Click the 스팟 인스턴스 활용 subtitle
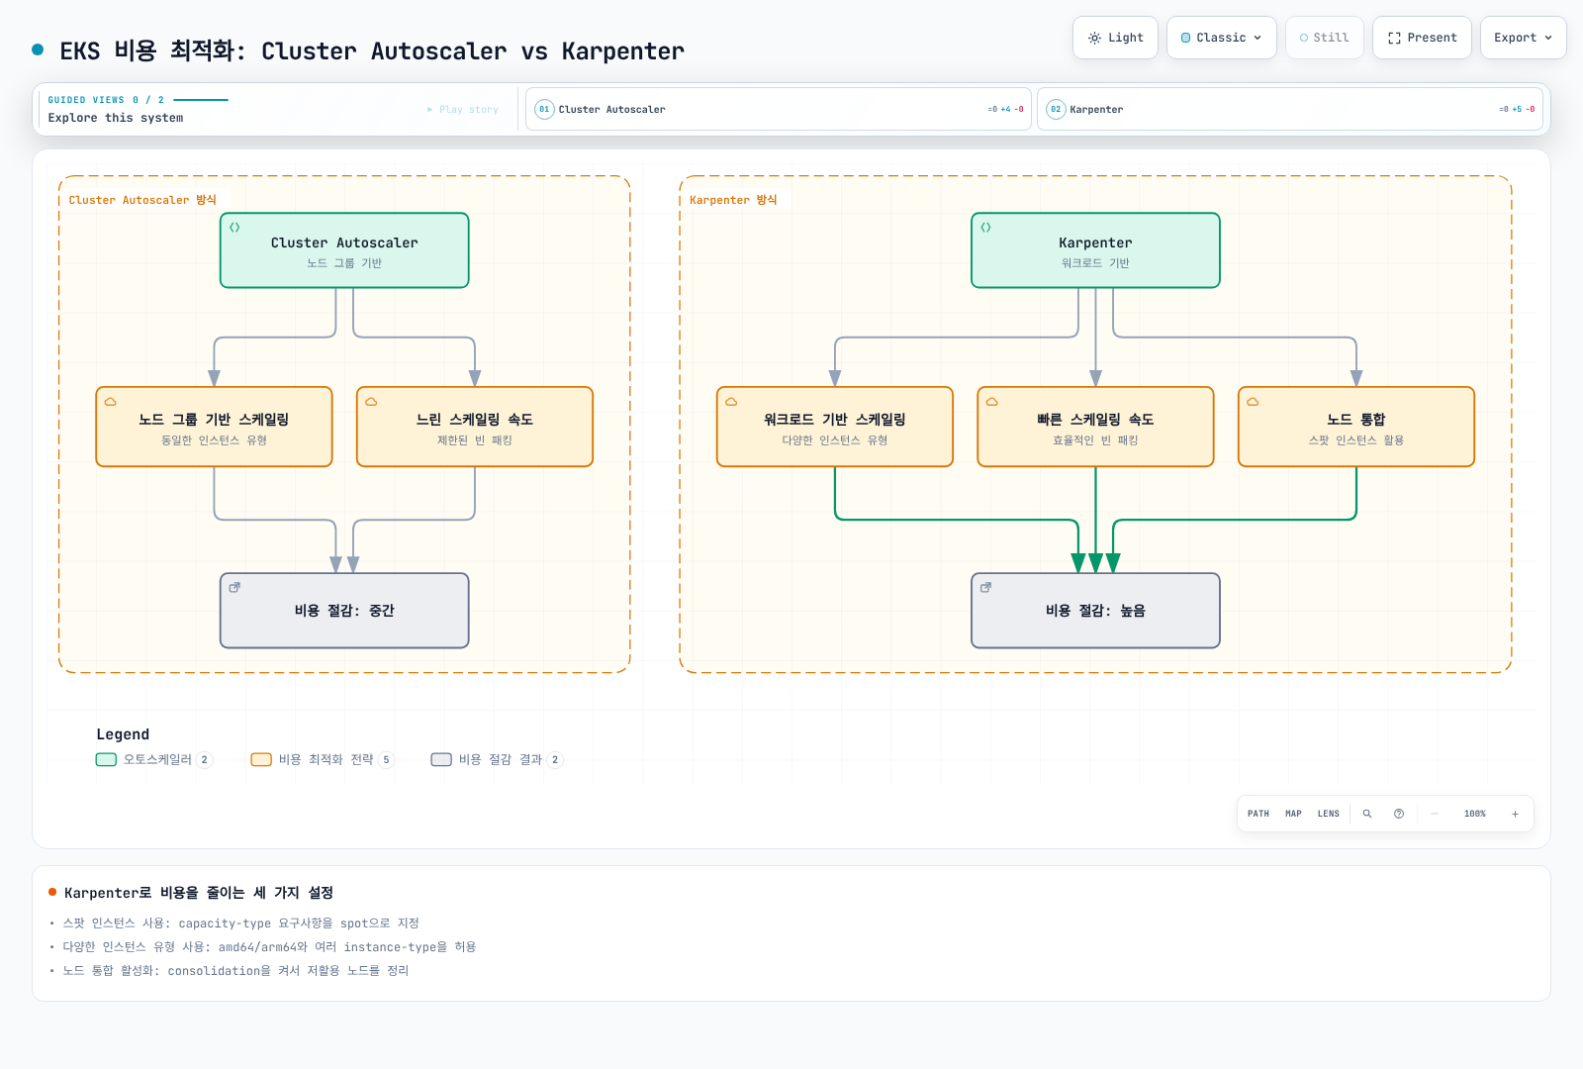The width and height of the screenshot is (1583, 1069). 1356,440
